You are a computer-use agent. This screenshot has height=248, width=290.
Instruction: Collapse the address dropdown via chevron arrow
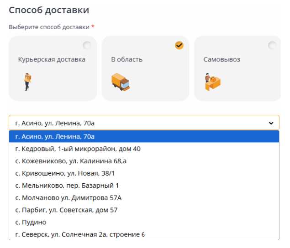pos(271,123)
